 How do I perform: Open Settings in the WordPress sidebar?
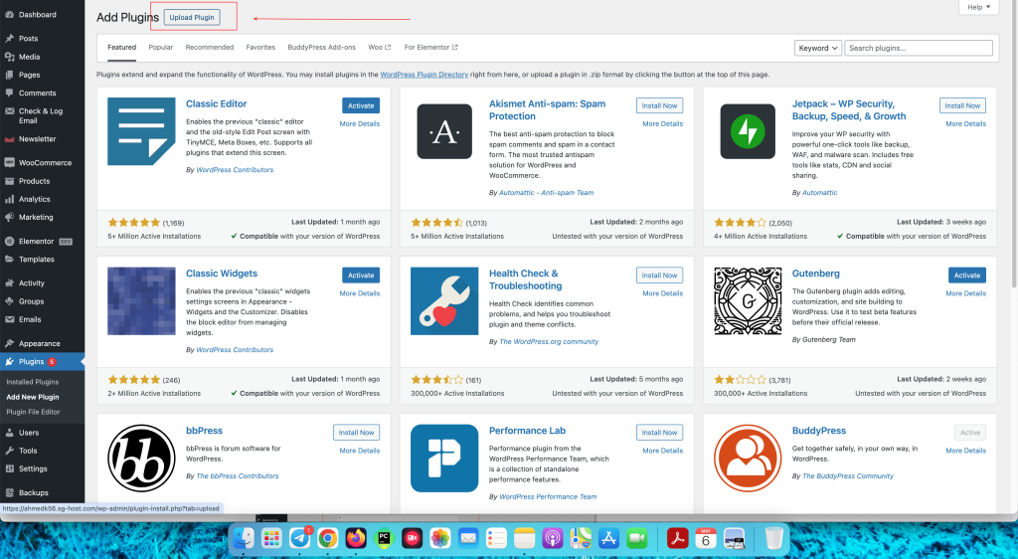tap(33, 468)
